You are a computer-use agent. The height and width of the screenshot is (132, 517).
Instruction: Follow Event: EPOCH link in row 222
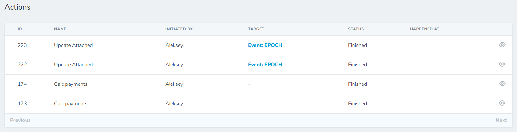point(265,65)
